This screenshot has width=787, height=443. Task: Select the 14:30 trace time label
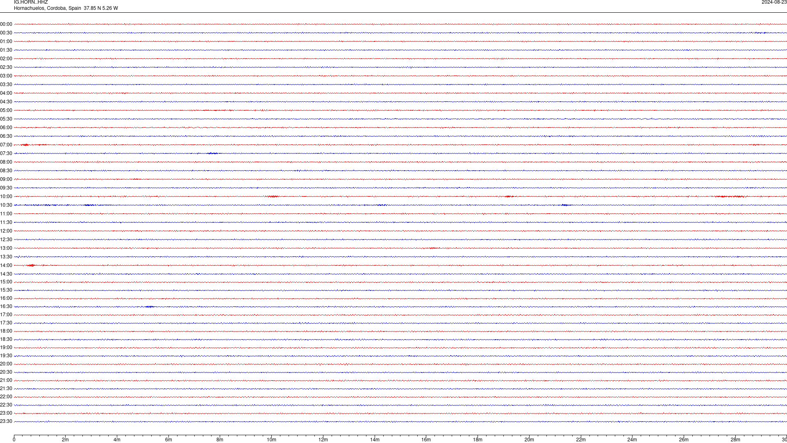tap(6, 274)
